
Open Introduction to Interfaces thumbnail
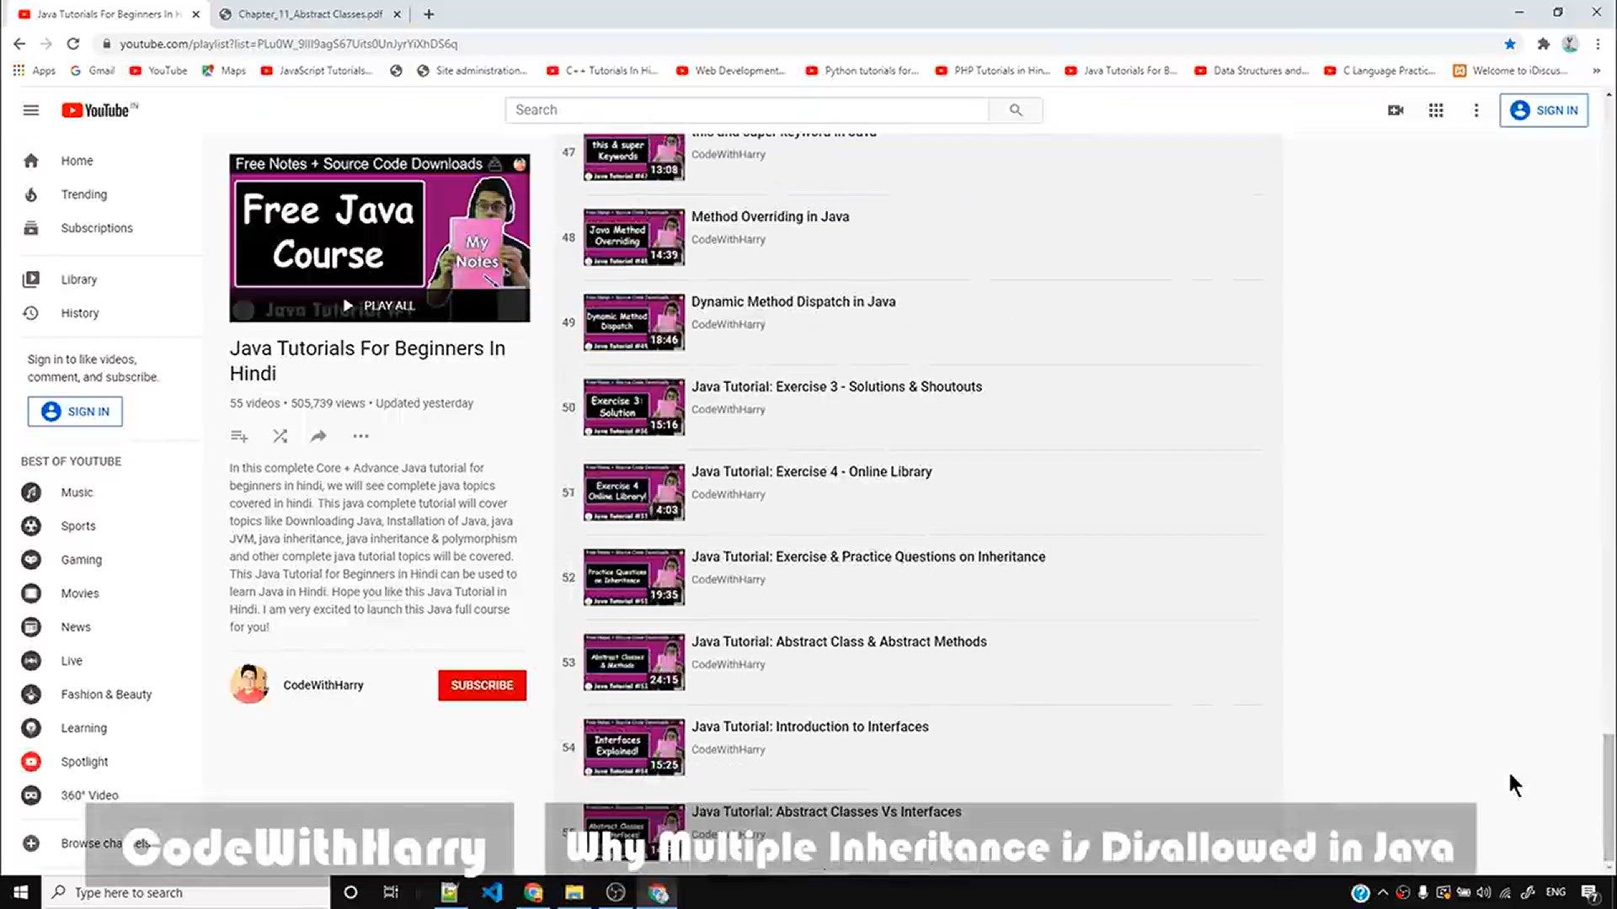634,747
